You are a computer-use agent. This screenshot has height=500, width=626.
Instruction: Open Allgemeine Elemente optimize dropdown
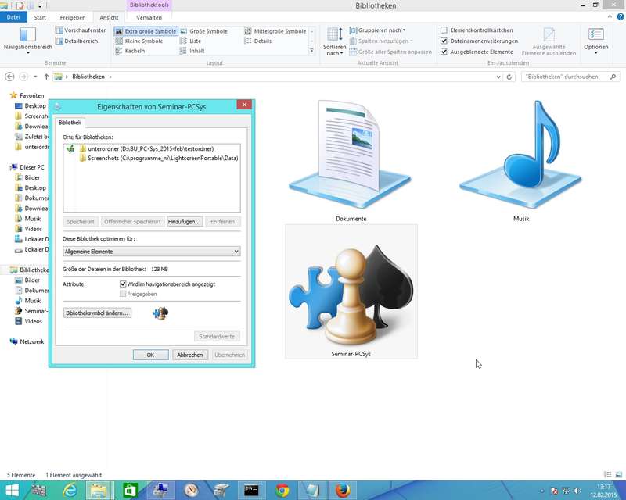click(x=152, y=252)
